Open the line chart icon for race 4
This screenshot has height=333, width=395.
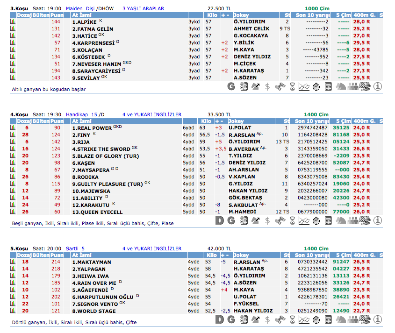coord(304,220)
